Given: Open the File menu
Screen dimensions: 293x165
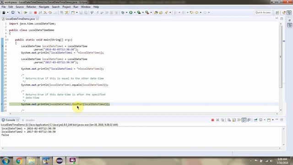Looking at the screenshot, I should [x=4, y=7].
